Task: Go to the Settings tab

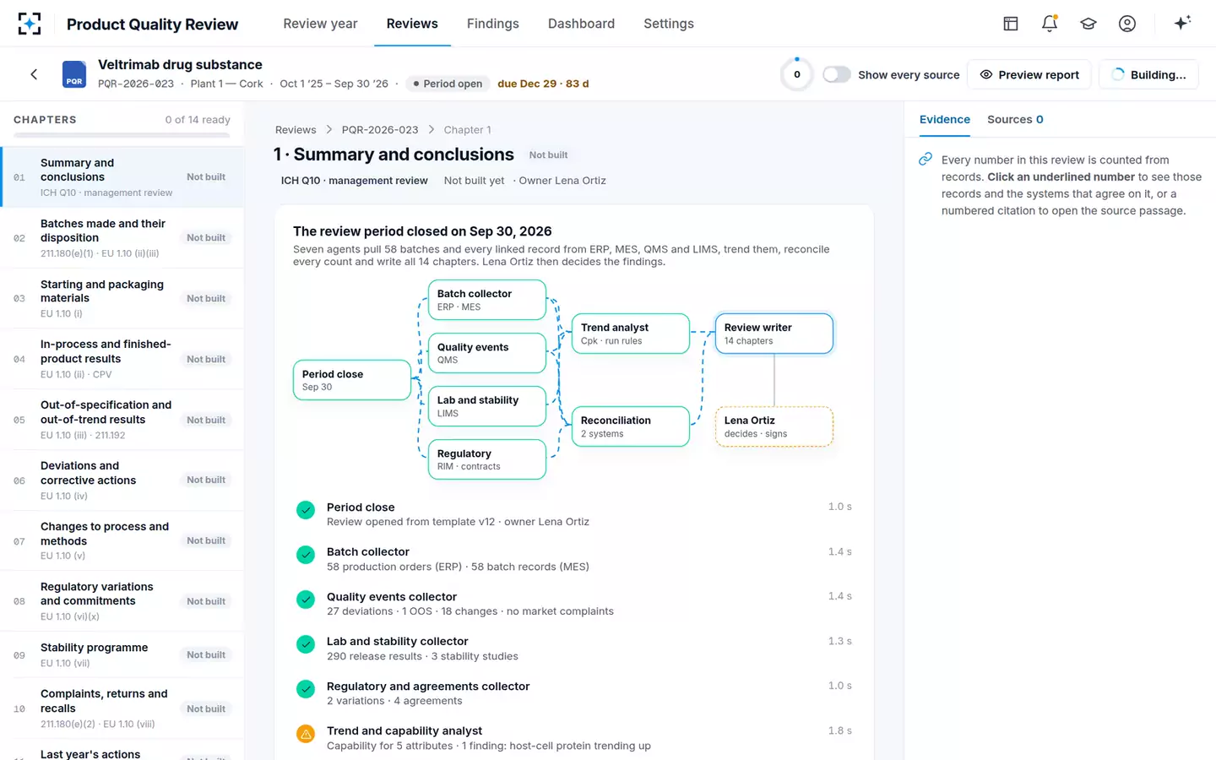Action: pyautogui.click(x=669, y=24)
